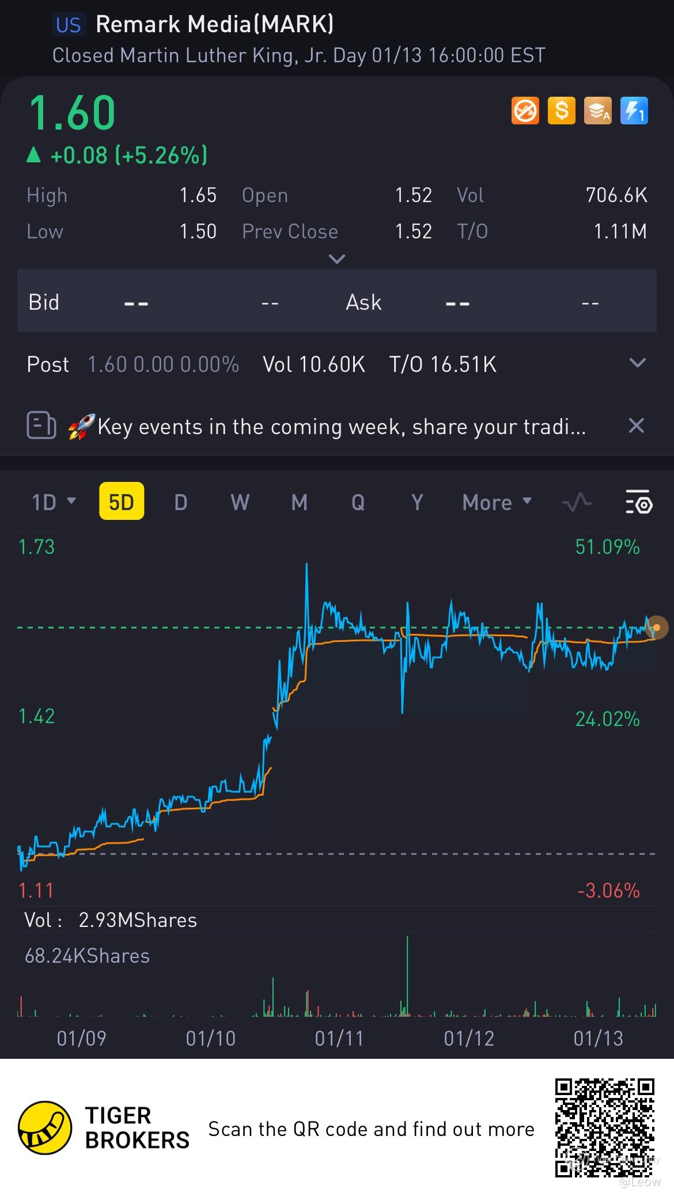674x1197 pixels.
Task: Tap the stacked coins badge icon
Action: tap(597, 111)
